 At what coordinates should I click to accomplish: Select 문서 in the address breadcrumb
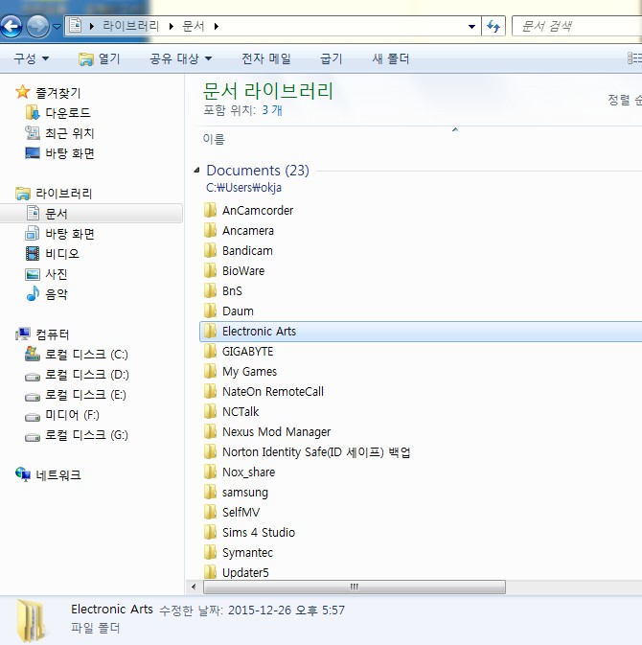coord(193,26)
